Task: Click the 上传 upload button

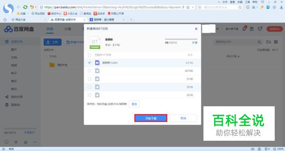Action: (x=53, y=42)
